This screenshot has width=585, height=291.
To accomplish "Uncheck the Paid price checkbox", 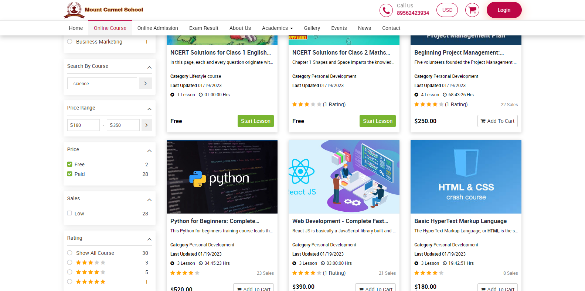I will (70, 174).
